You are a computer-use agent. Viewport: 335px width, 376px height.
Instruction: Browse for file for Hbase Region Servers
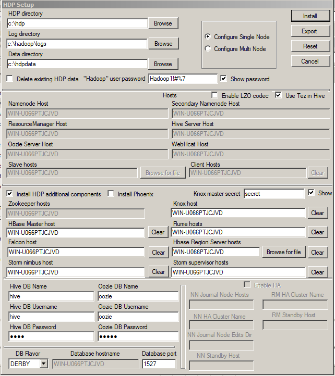[x=283, y=252]
